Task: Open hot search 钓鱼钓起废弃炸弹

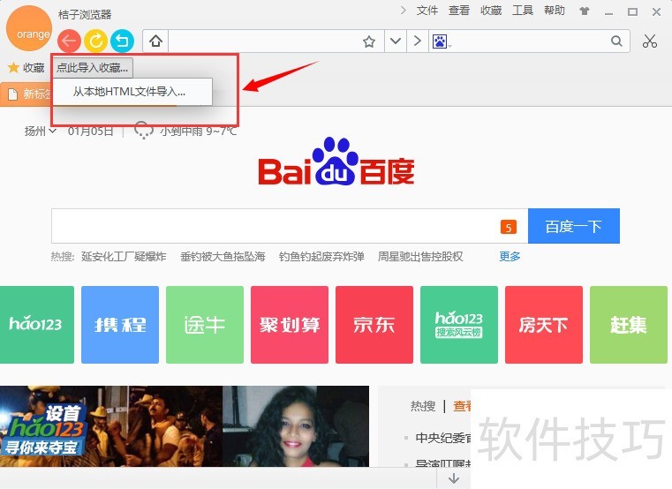Action: click(x=321, y=257)
